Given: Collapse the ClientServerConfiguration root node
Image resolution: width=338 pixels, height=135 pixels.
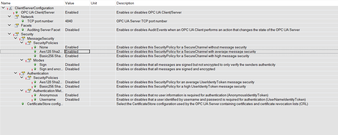Looking at the screenshot, I should click(x=3, y=8).
